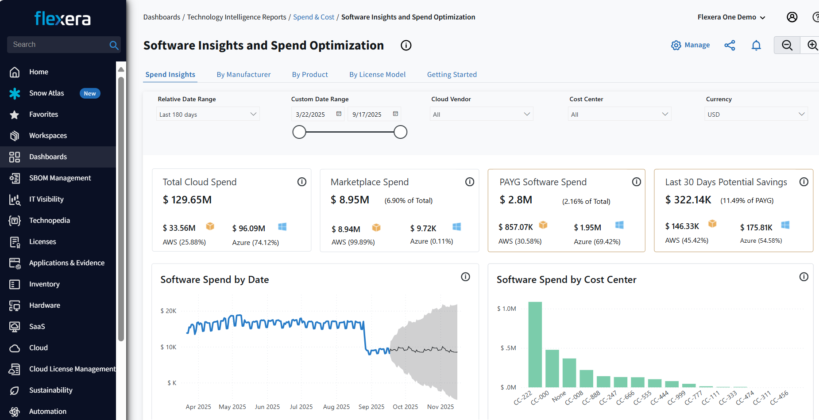Go to Dashboards breadcrumb
Image resolution: width=819 pixels, height=420 pixels.
click(x=162, y=17)
